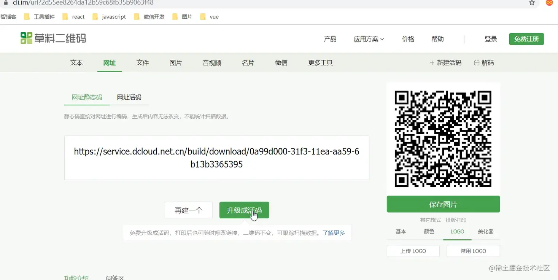Click 解码 button

484,63
